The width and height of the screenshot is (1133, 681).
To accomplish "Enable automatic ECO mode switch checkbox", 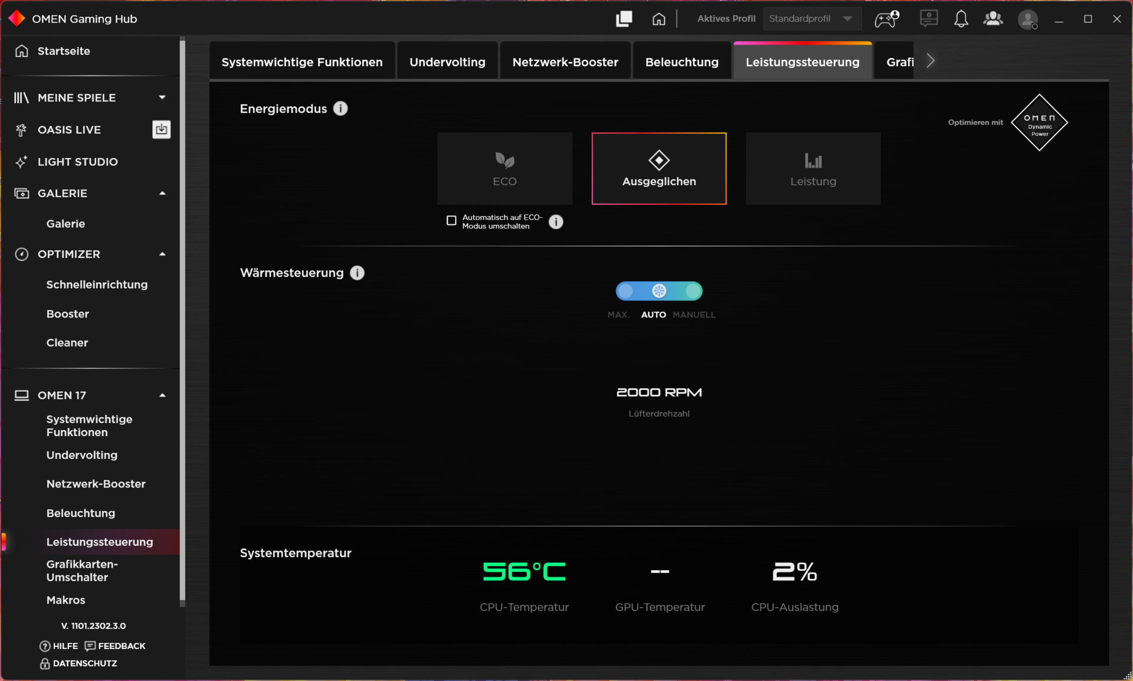I will tap(451, 221).
